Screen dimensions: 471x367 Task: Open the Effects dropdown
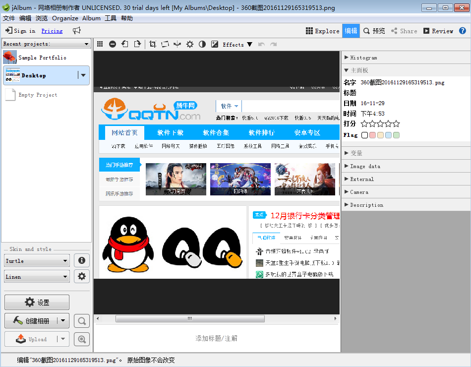[237, 45]
